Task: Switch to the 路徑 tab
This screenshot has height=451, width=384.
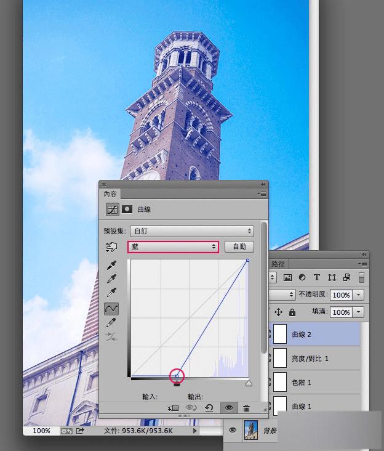Action: [278, 264]
